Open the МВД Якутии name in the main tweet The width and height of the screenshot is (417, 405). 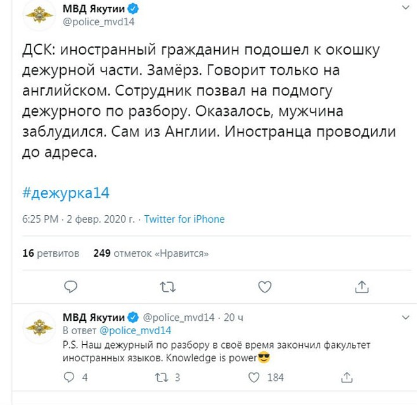pos(94,9)
